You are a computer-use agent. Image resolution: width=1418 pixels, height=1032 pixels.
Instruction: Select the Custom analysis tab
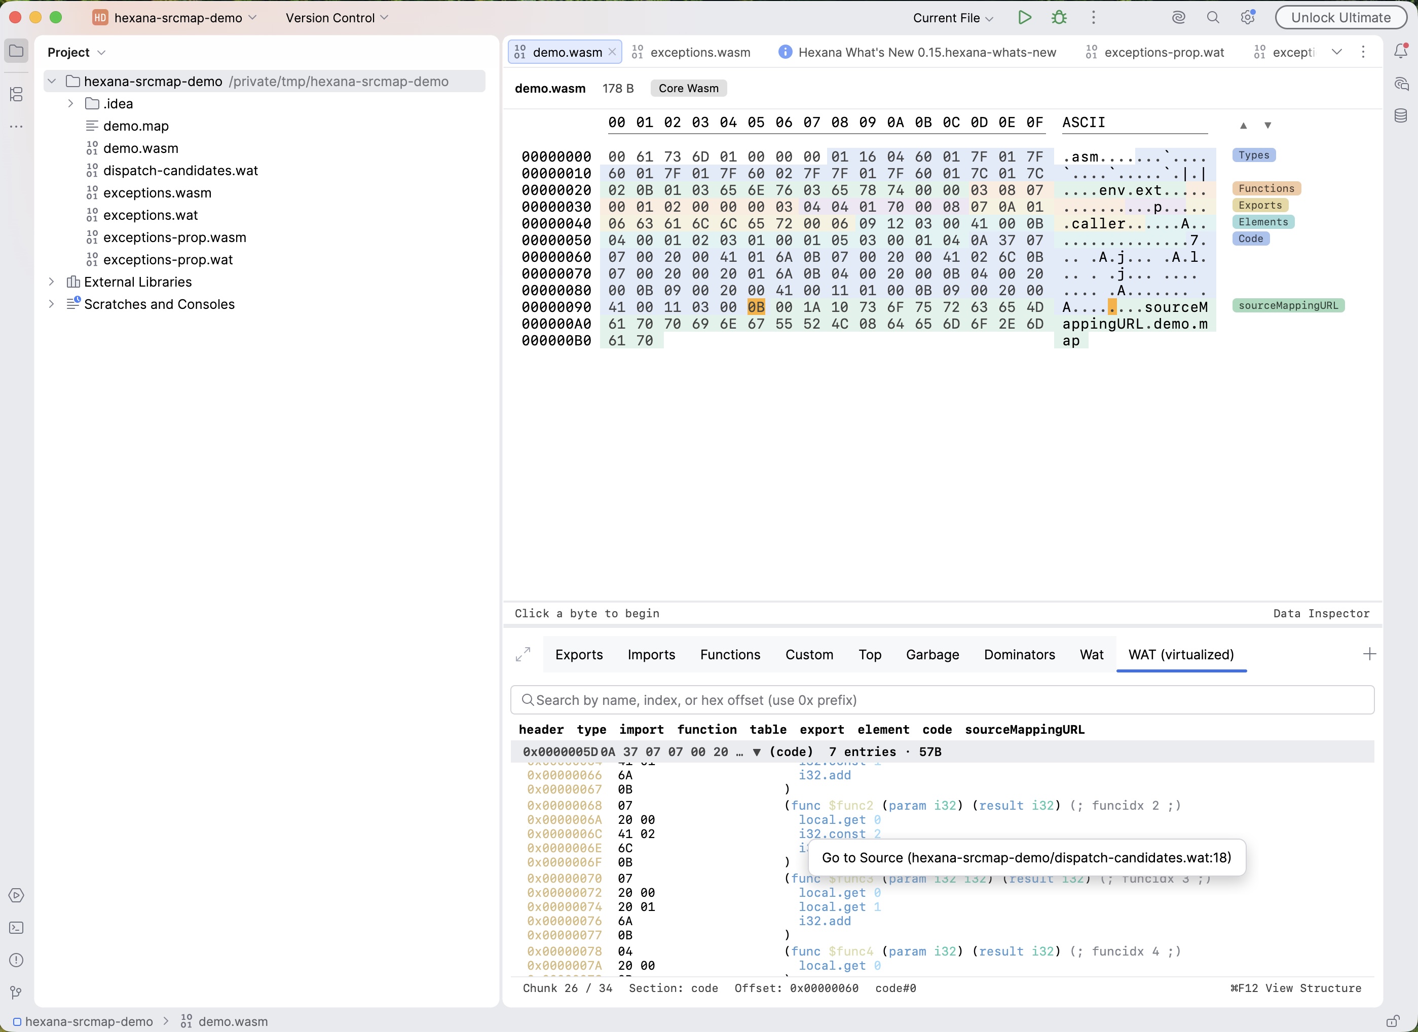(x=809, y=655)
